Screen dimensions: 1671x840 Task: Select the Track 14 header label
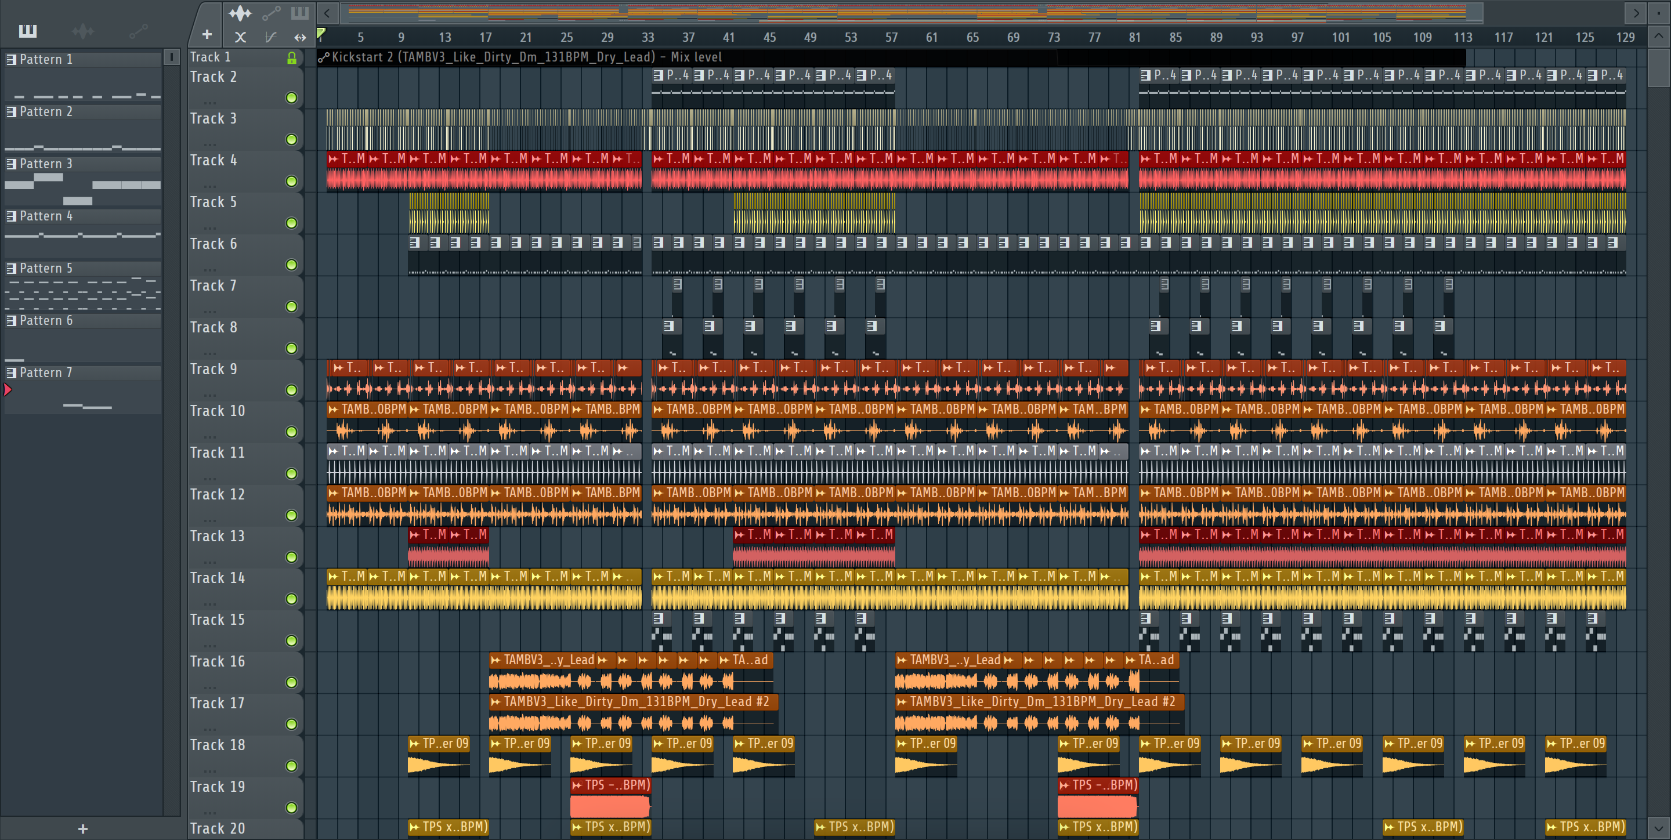tap(218, 578)
